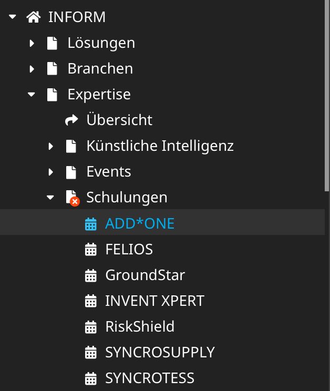Expand the Events tree node

(x=50, y=172)
